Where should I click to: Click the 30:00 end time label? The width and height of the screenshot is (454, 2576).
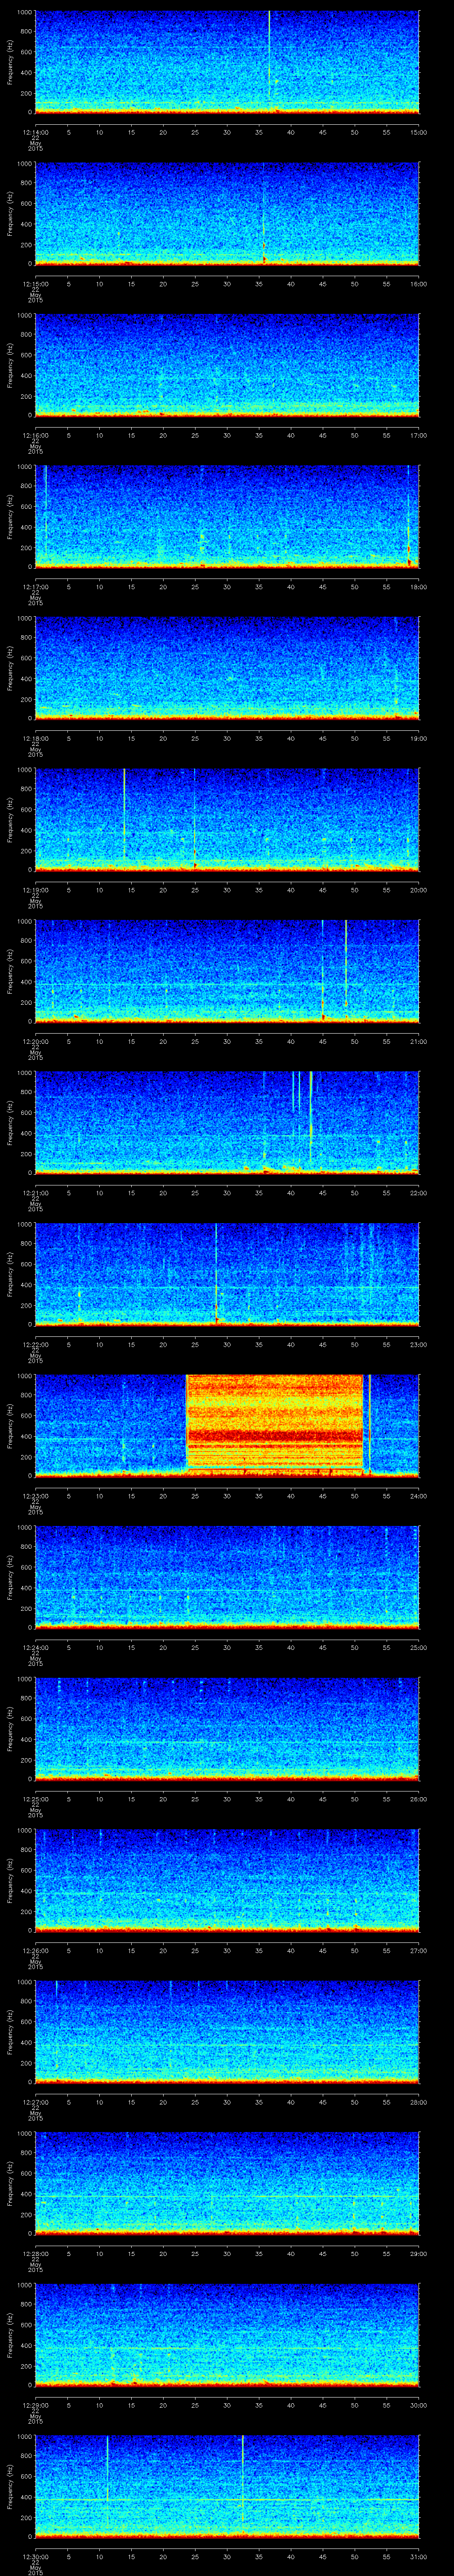click(418, 2404)
